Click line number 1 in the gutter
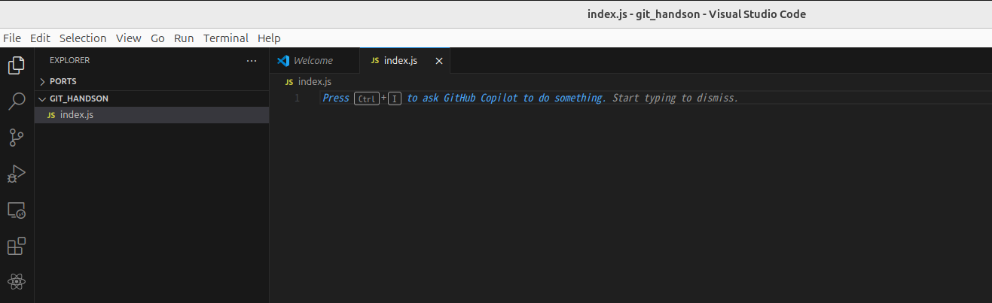The image size is (992, 303). 297,98
